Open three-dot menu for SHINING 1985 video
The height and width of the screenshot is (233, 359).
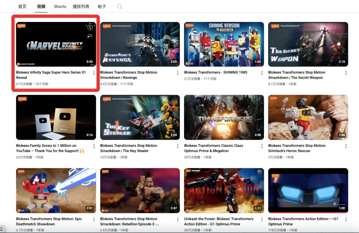point(262,73)
